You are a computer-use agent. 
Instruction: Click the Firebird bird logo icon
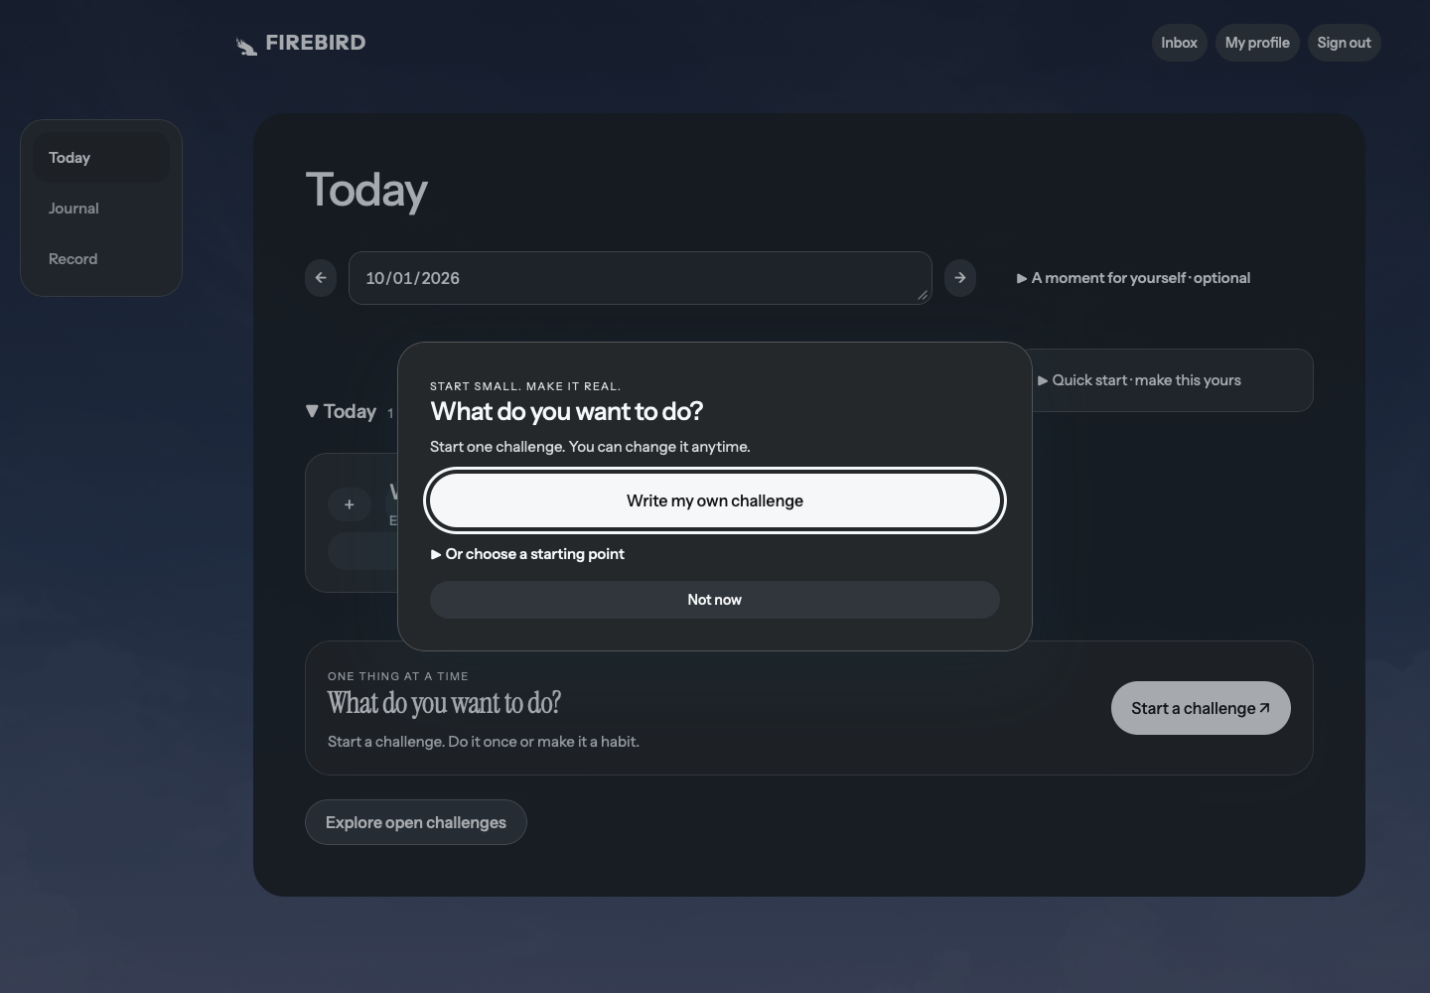(246, 46)
